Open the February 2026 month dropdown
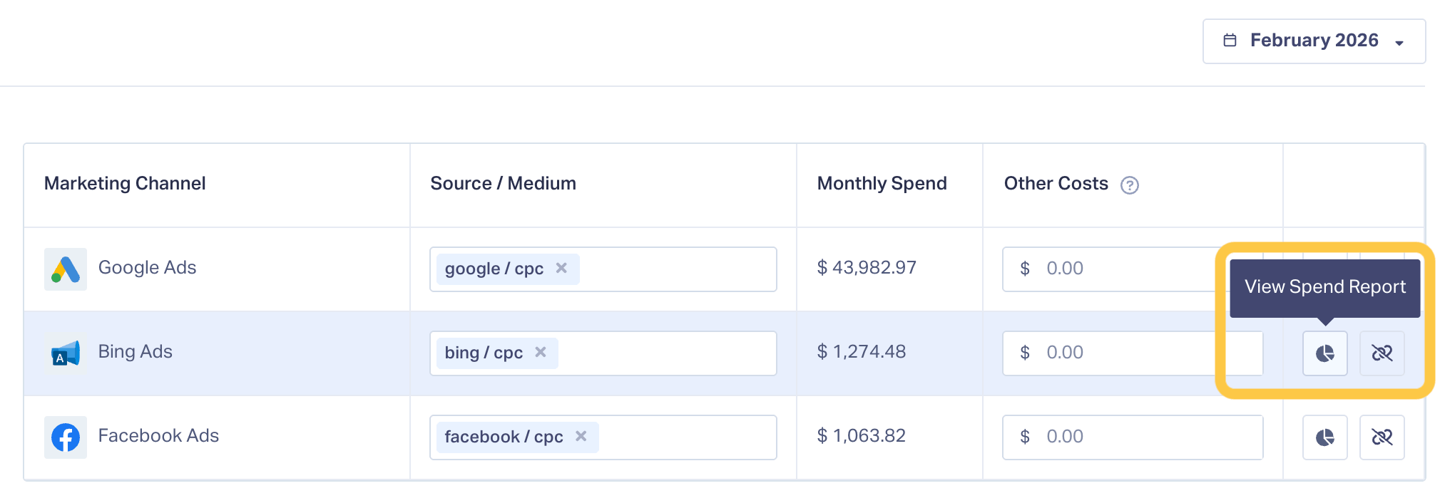Image resolution: width=1445 pixels, height=503 pixels. pos(1314,41)
